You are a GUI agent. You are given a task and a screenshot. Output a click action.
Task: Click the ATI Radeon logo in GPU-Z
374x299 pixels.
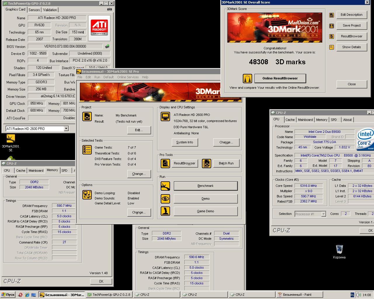pos(99,27)
